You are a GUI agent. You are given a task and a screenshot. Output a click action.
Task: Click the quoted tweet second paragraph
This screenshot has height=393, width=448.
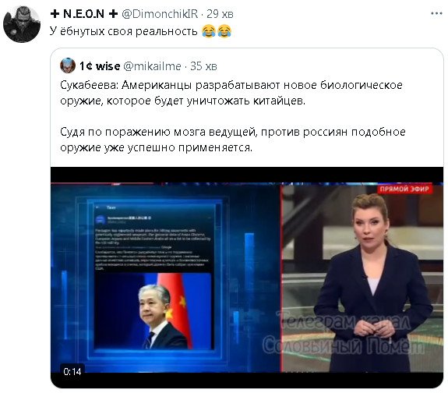pyautogui.click(x=233, y=140)
